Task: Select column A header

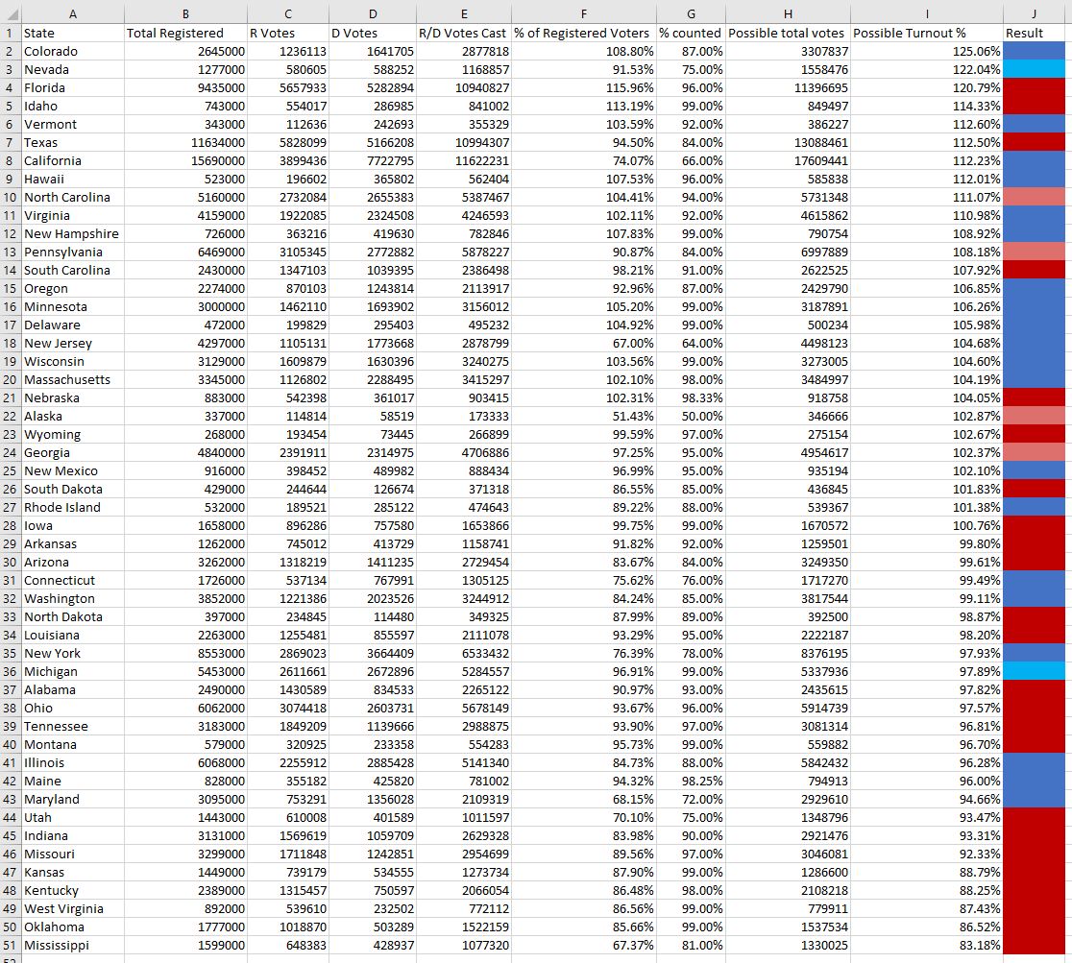Action: (72, 13)
